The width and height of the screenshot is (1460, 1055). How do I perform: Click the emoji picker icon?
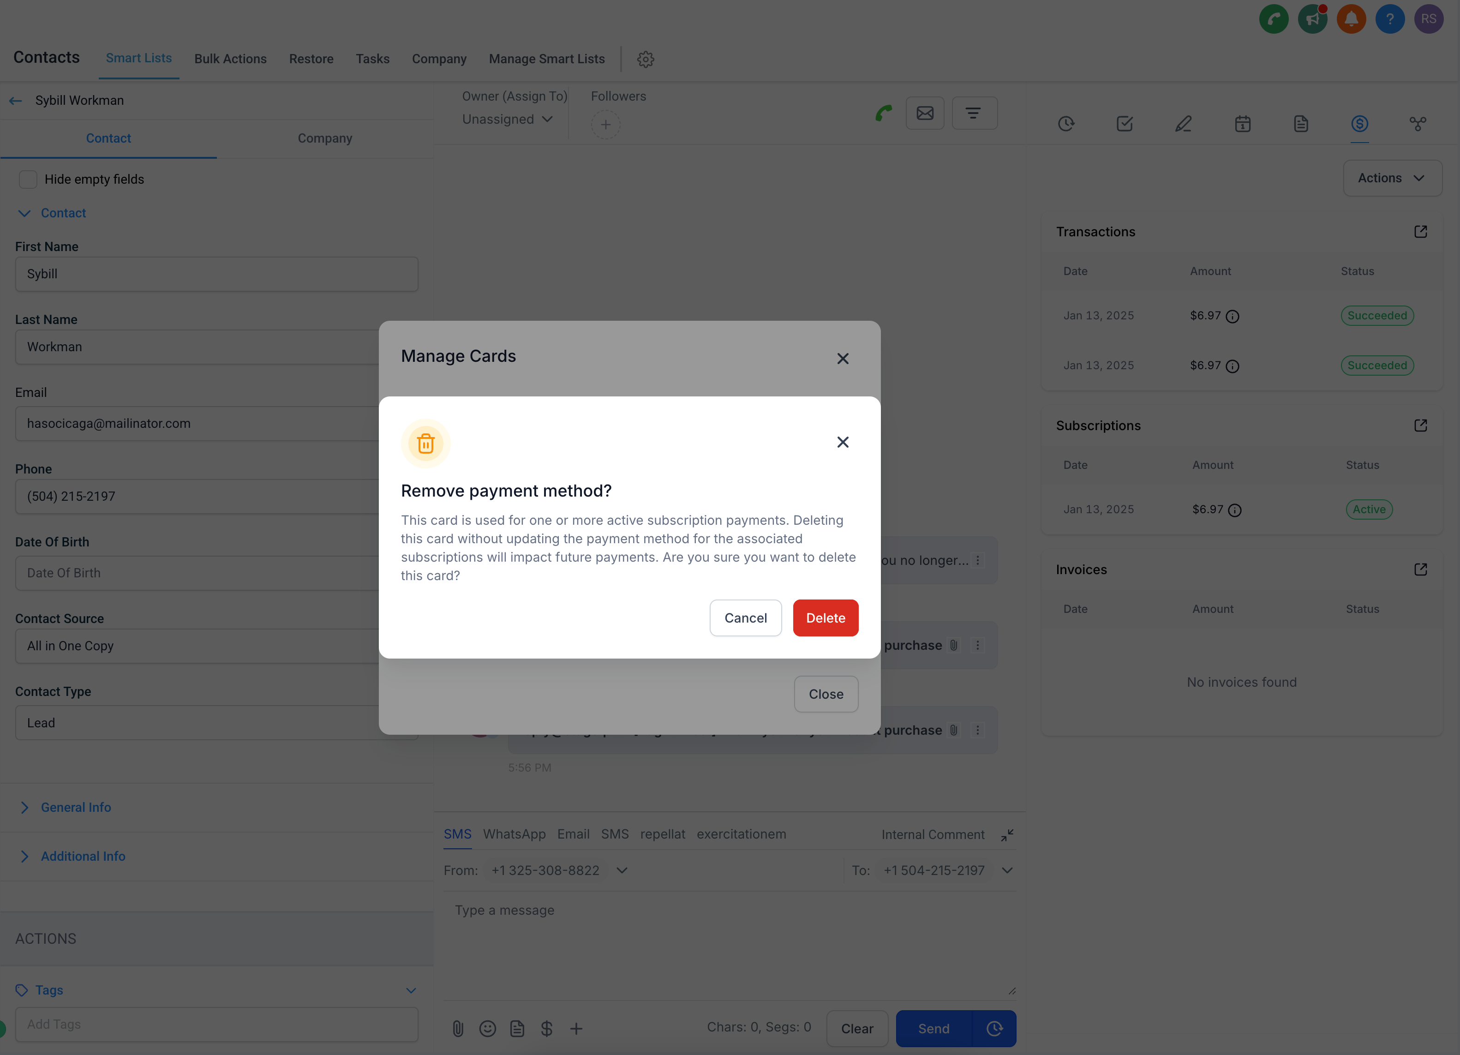click(487, 1029)
